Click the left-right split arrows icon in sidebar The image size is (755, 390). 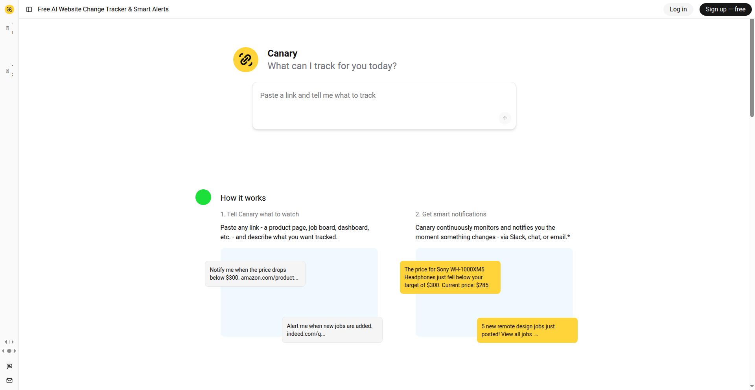click(x=9, y=342)
